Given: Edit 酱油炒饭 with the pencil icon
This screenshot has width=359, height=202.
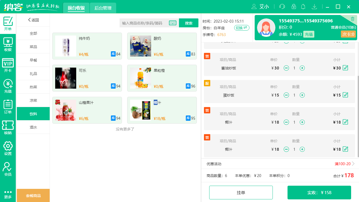Looking at the screenshot, I should tap(345, 68).
